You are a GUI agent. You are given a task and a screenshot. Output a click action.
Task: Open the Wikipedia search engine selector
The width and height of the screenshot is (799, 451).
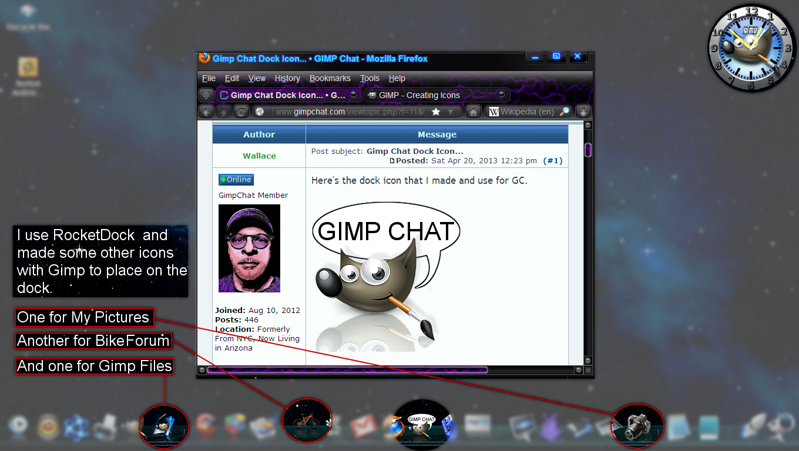click(494, 112)
